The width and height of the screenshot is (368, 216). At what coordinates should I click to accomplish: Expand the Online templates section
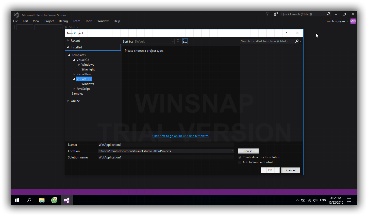coord(68,101)
